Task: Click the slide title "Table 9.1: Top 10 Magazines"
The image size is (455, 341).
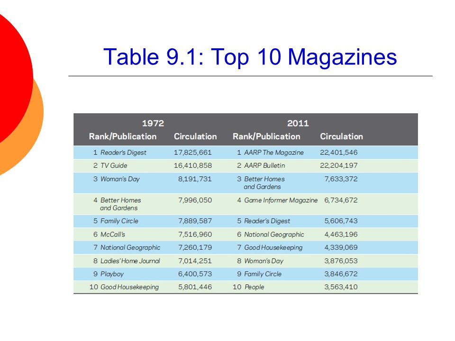Action: coord(250,57)
